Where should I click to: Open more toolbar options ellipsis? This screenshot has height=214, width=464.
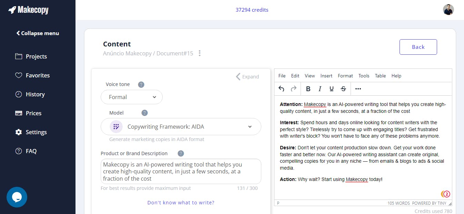(x=358, y=89)
